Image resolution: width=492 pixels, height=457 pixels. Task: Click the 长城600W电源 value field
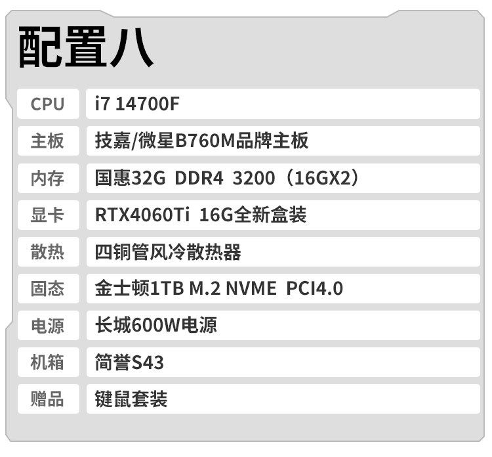pyautogui.click(x=283, y=325)
